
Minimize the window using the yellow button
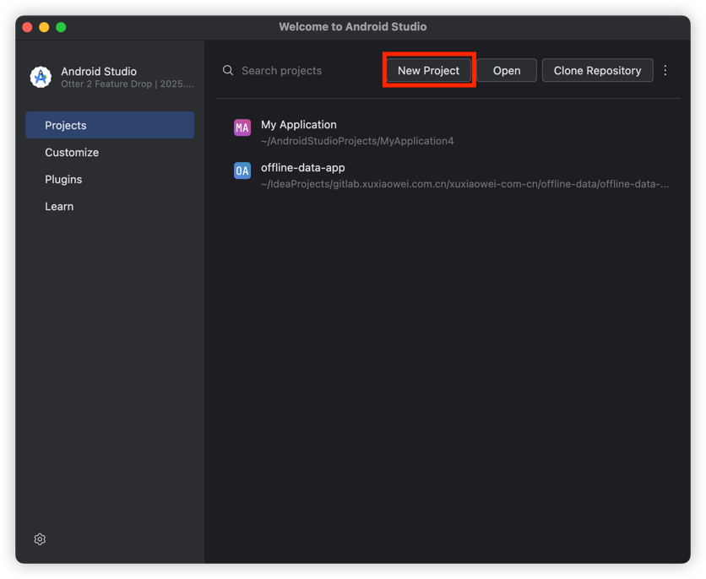44,27
